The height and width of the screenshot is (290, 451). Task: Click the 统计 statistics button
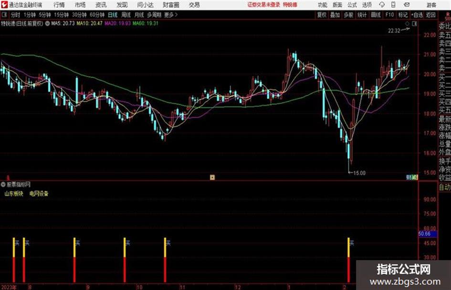[x=362, y=15]
